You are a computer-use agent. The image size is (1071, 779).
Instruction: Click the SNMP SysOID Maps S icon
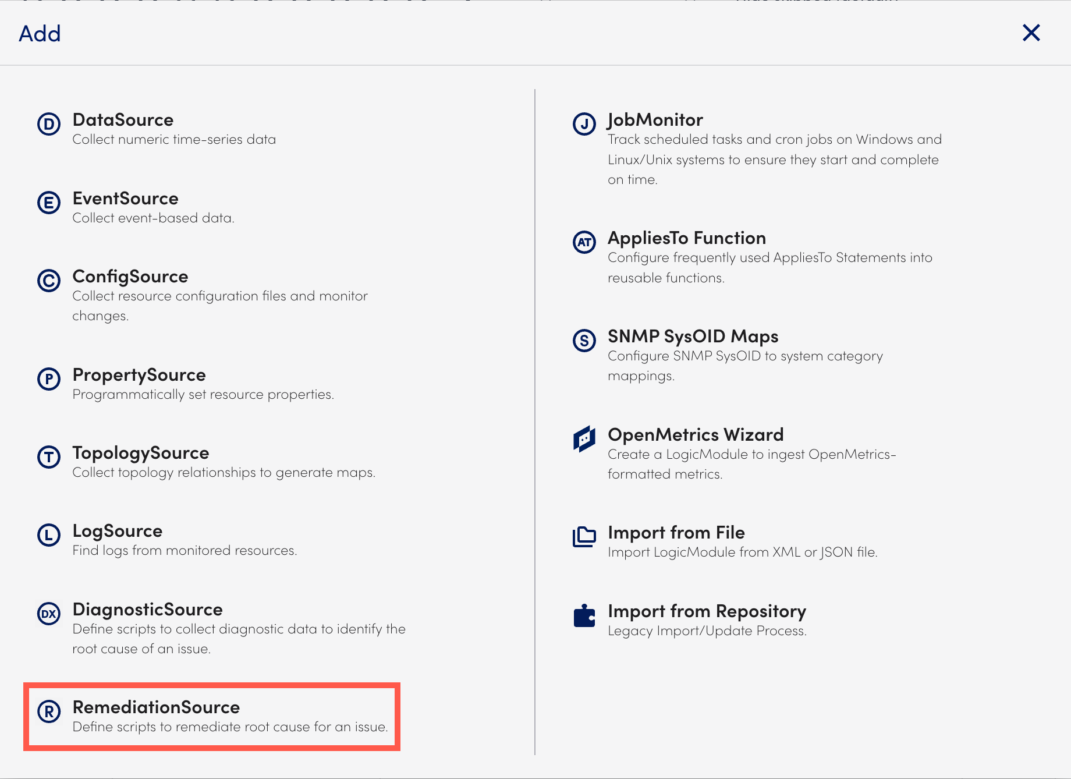[x=584, y=341]
